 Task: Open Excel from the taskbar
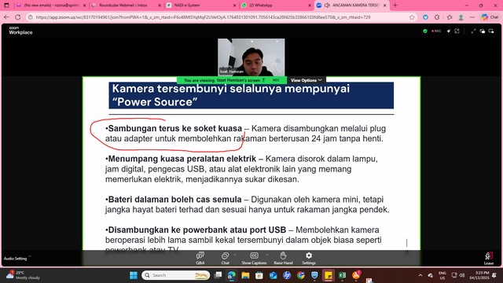(x=343, y=275)
